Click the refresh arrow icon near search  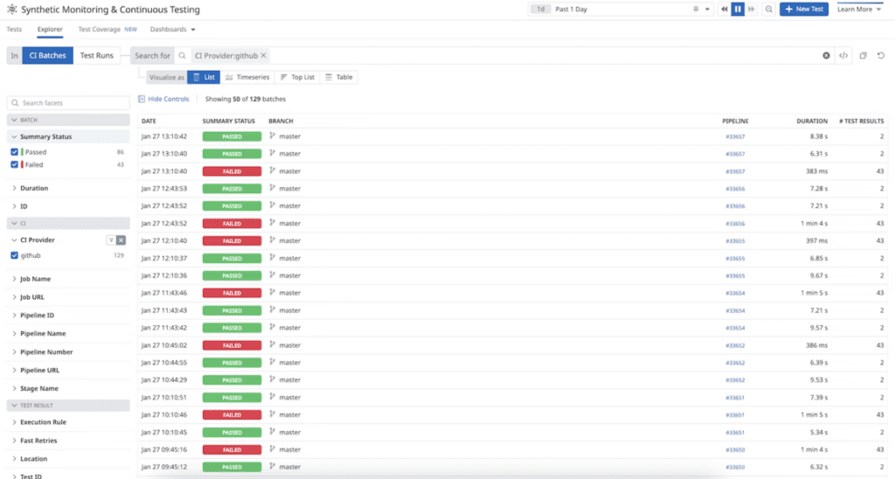tap(882, 55)
